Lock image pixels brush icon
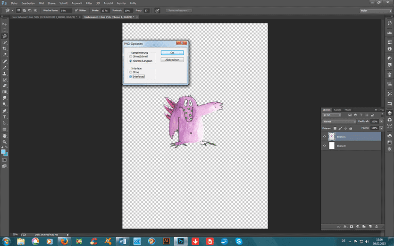This screenshot has height=246, width=394. click(x=340, y=128)
